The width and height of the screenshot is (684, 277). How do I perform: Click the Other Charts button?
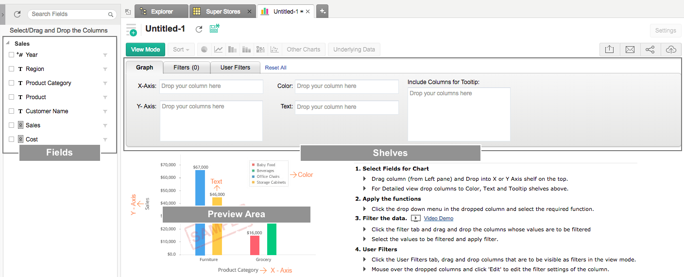tap(304, 50)
